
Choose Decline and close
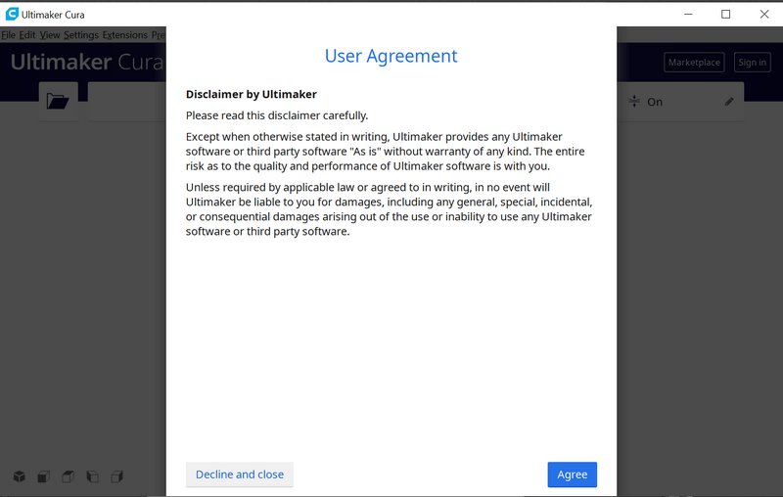[240, 474]
